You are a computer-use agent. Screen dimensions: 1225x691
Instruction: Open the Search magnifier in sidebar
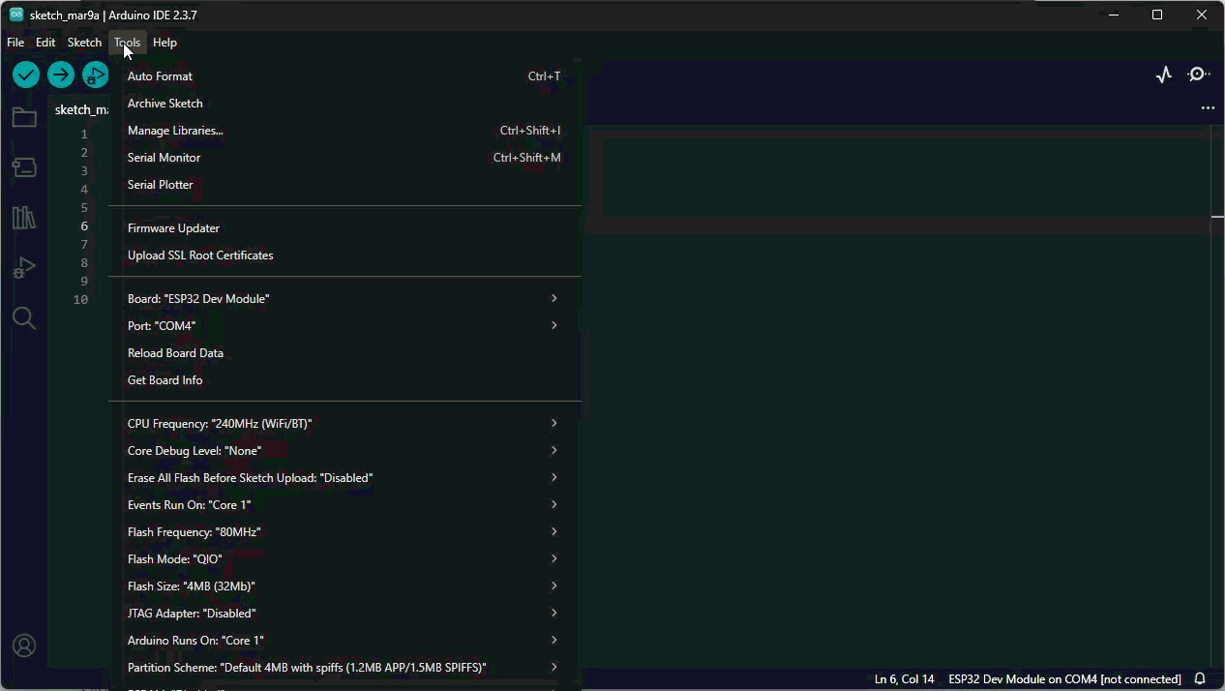[x=24, y=318]
